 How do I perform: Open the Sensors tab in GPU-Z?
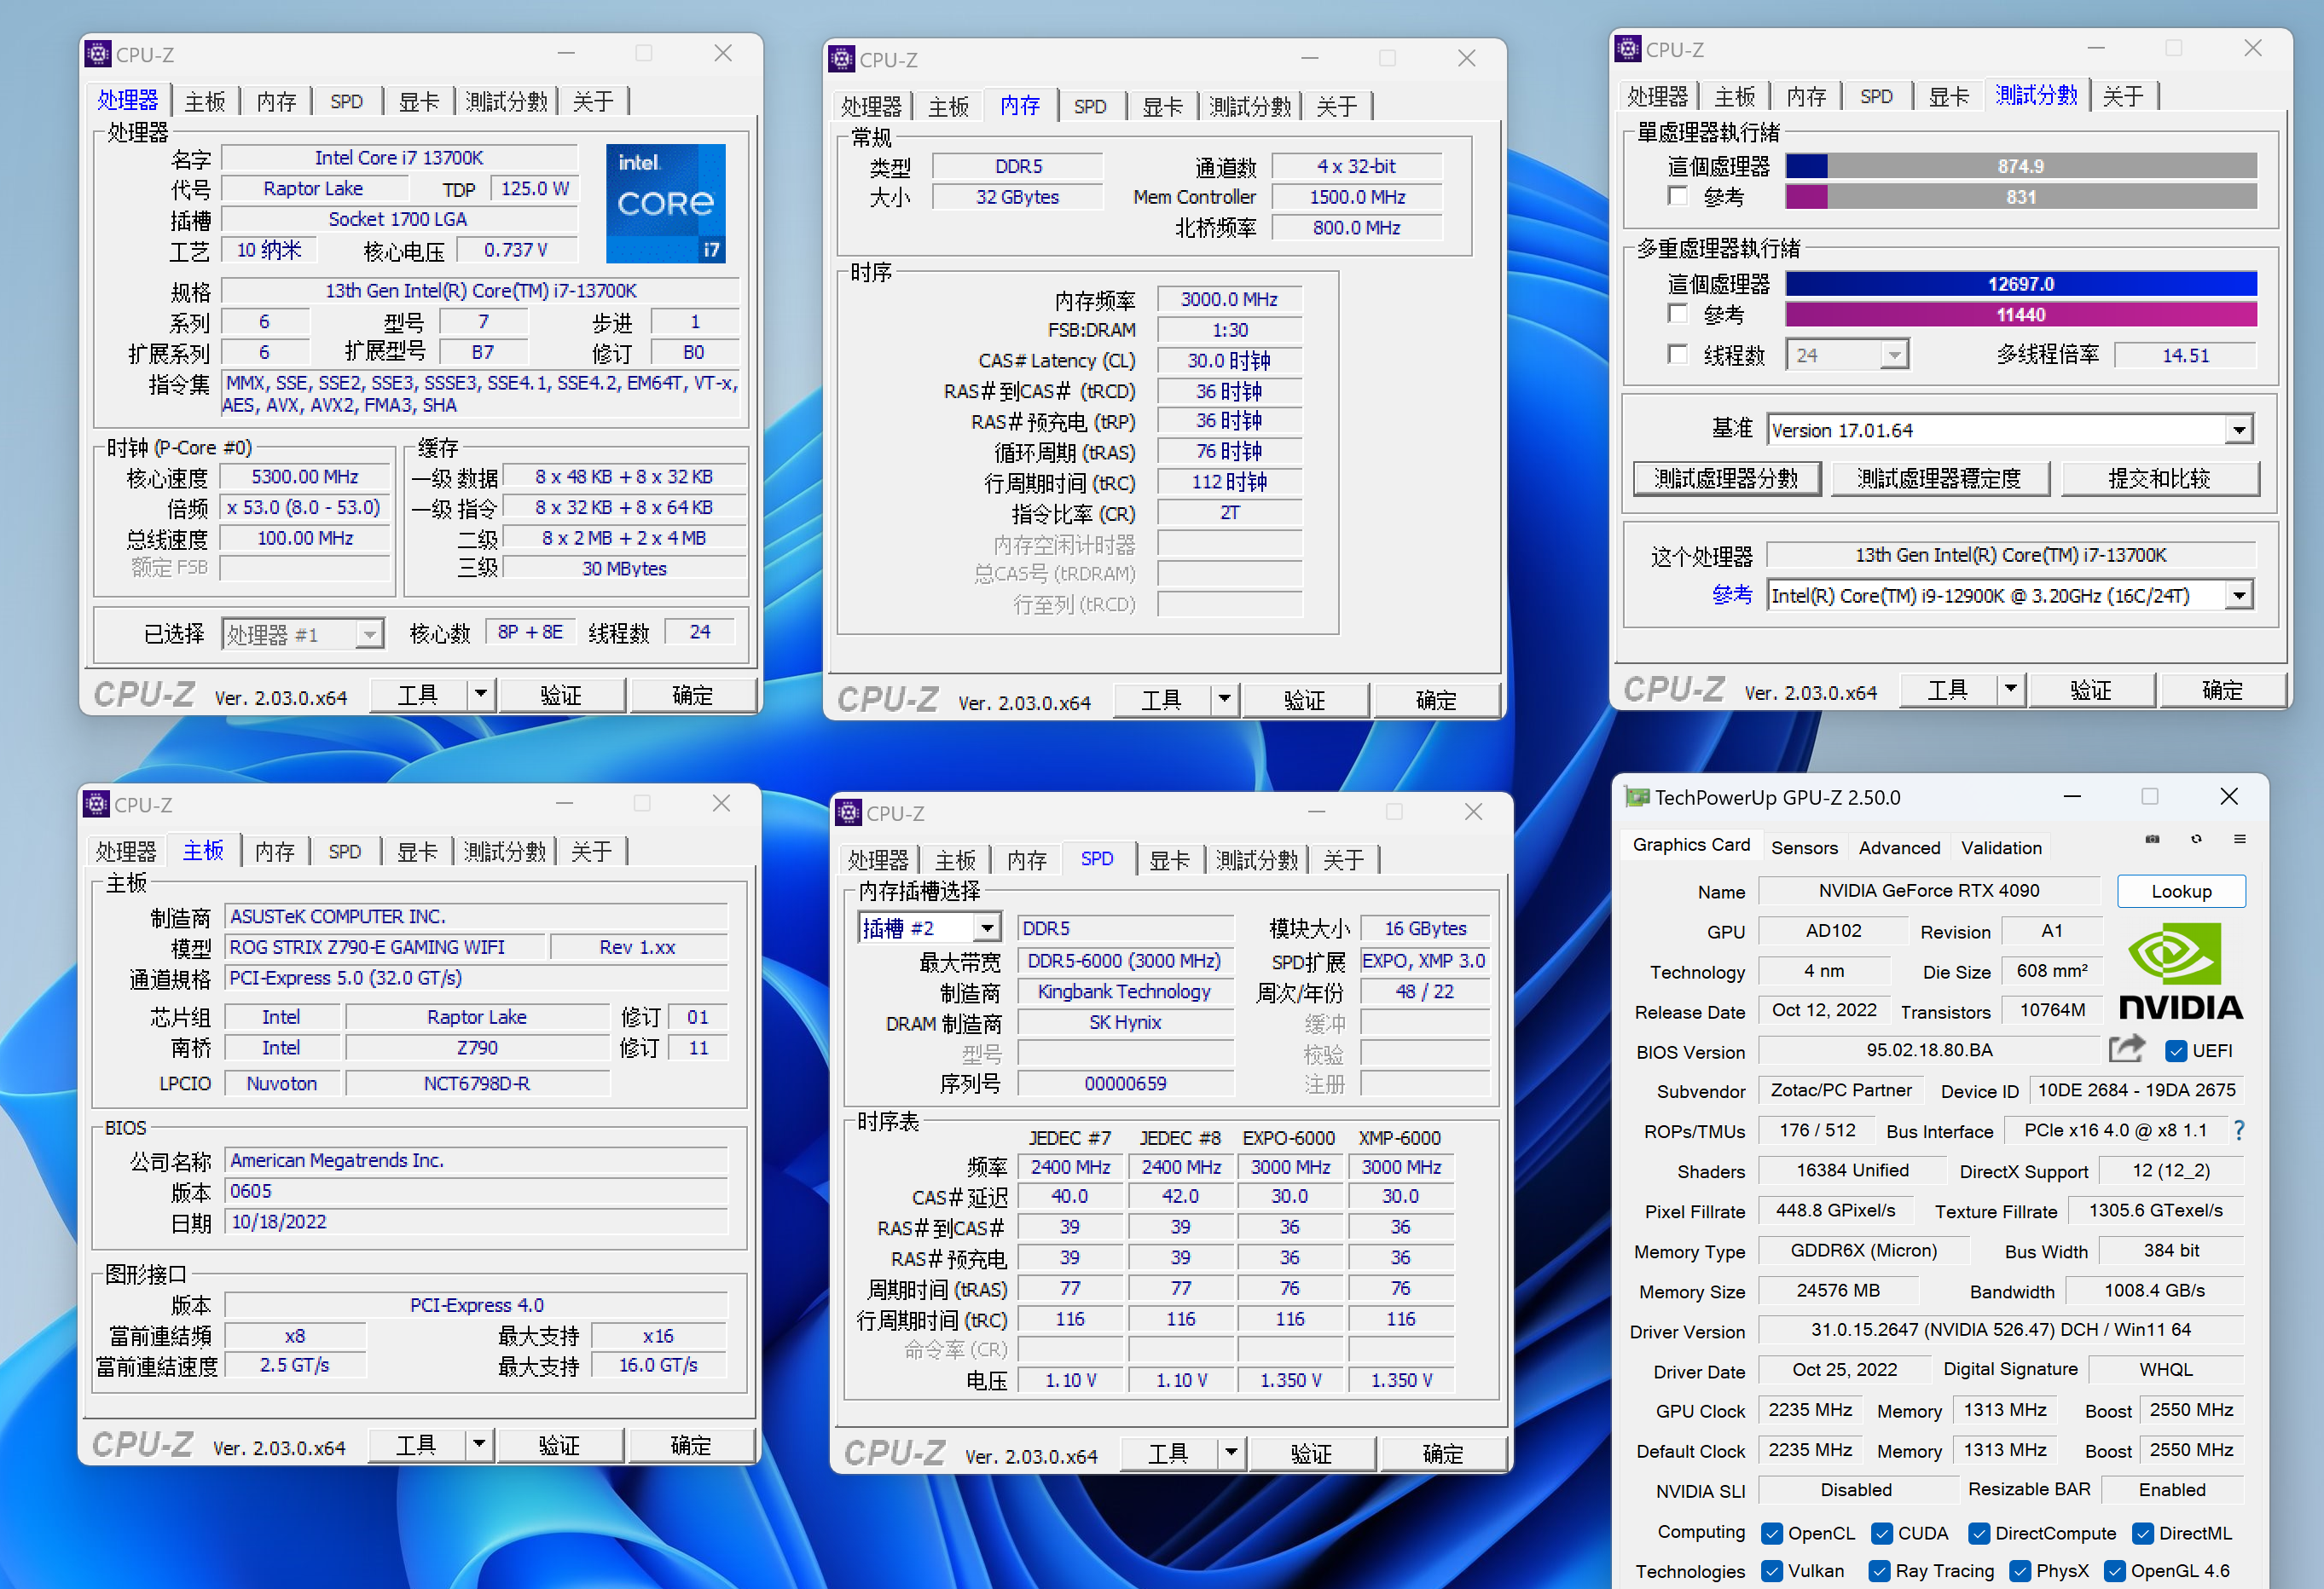click(x=1804, y=847)
